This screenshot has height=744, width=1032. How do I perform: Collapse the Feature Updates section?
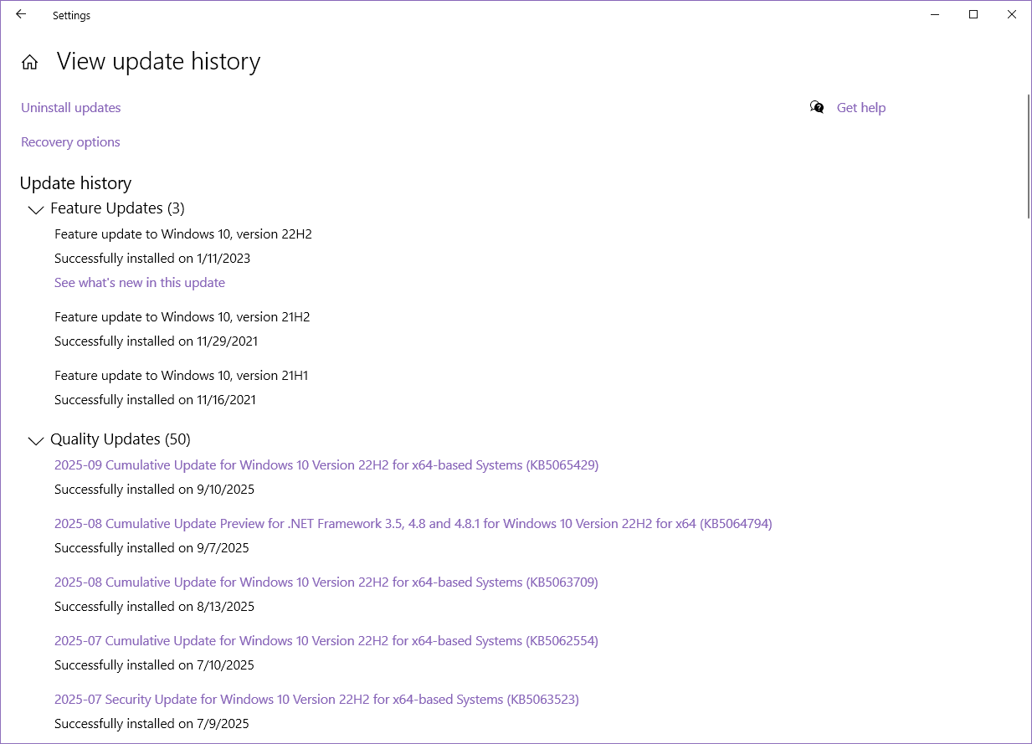[x=35, y=210]
